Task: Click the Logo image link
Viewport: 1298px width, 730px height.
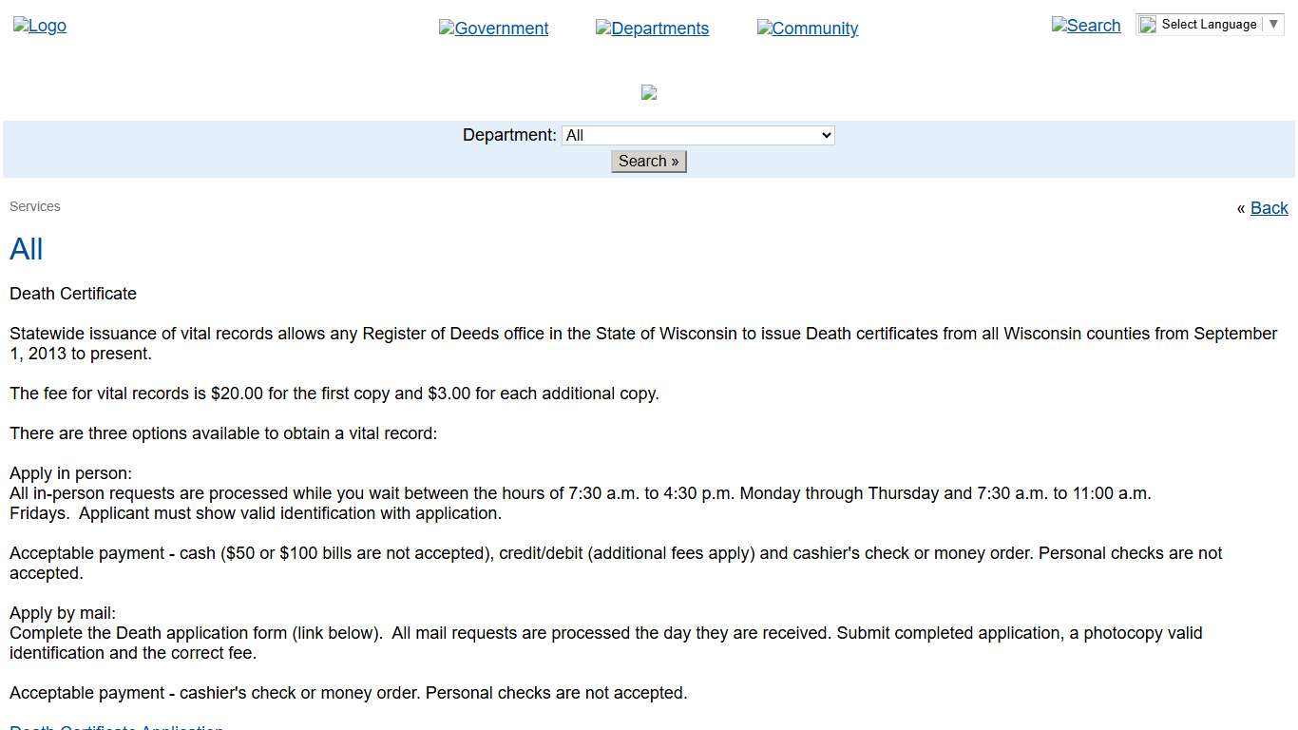Action: point(40,26)
